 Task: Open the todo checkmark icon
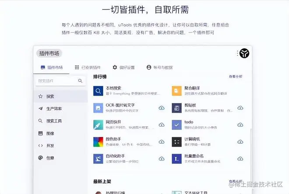pyautogui.click(x=176, y=125)
